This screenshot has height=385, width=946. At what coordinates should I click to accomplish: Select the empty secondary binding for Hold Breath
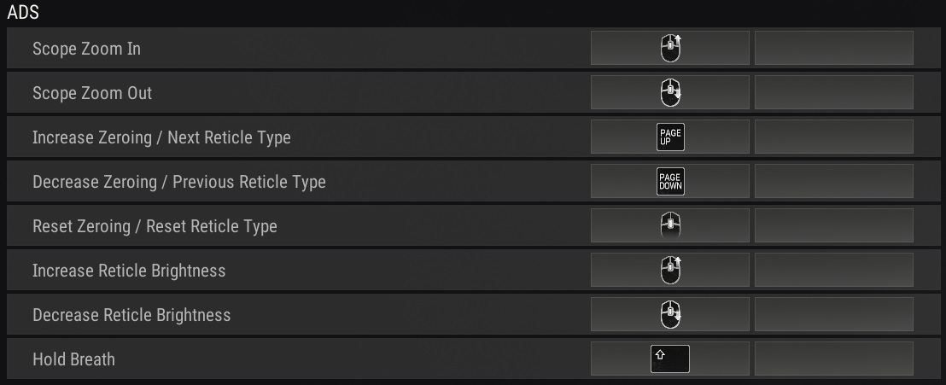point(834,359)
